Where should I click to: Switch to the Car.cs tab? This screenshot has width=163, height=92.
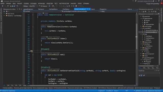(93, 9)
